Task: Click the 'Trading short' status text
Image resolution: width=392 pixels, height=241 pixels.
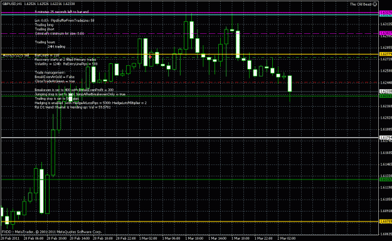Action: pyautogui.click(x=45, y=29)
